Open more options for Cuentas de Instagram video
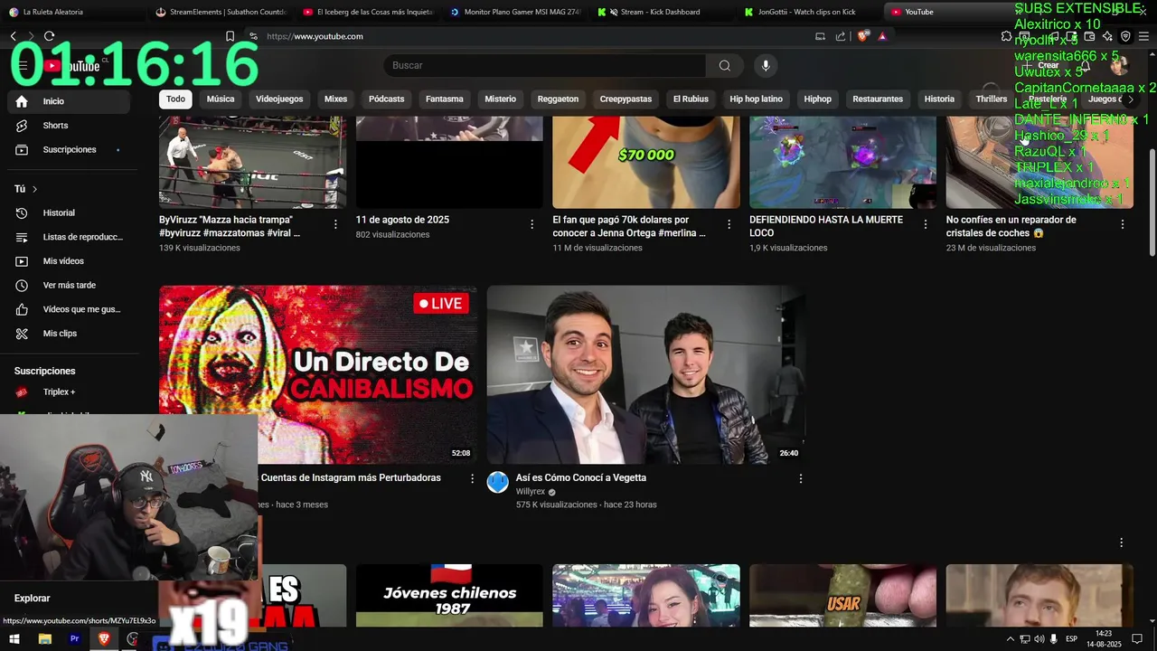 tap(472, 478)
